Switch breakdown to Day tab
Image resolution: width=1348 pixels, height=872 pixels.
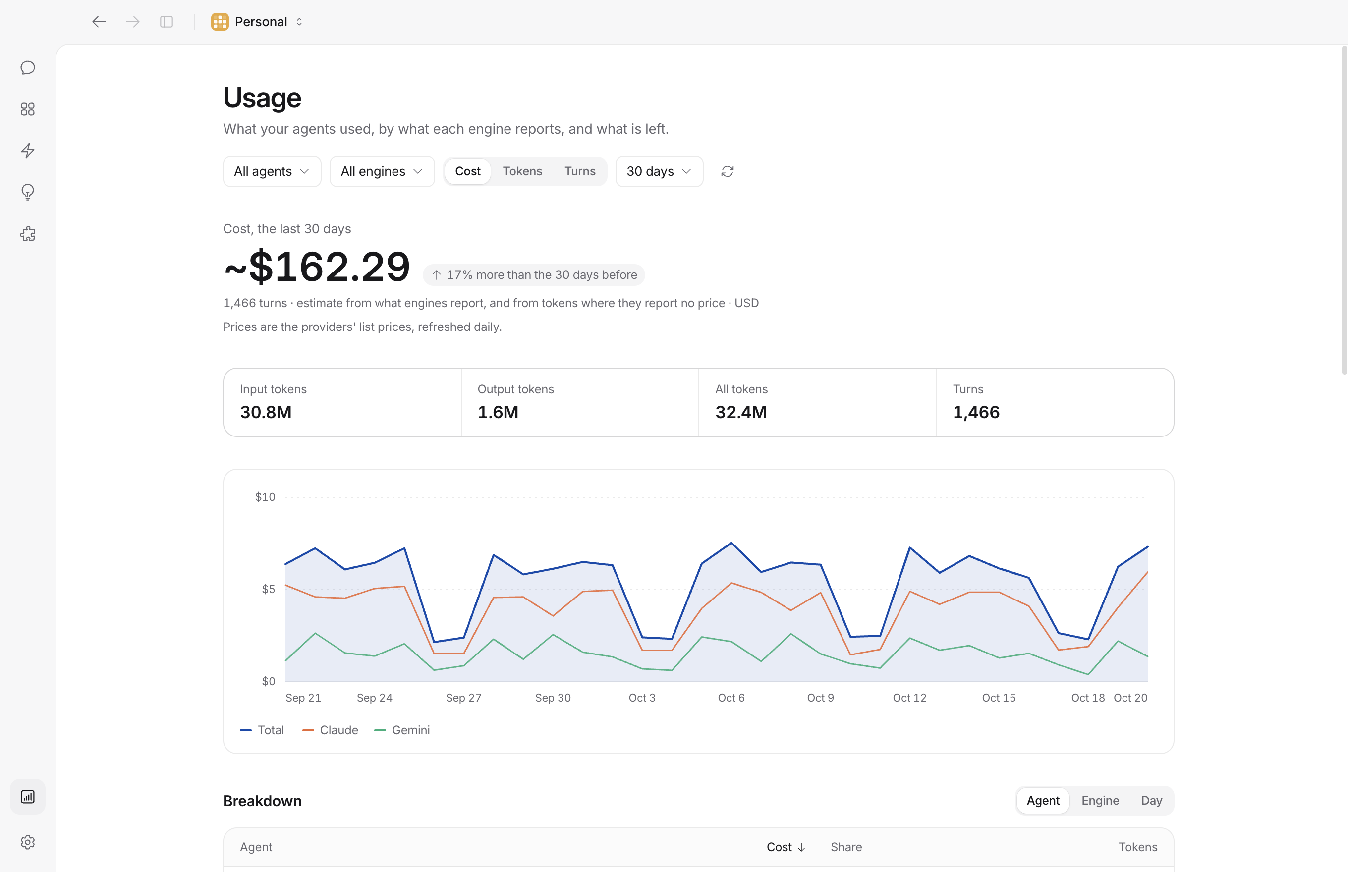(x=1151, y=801)
